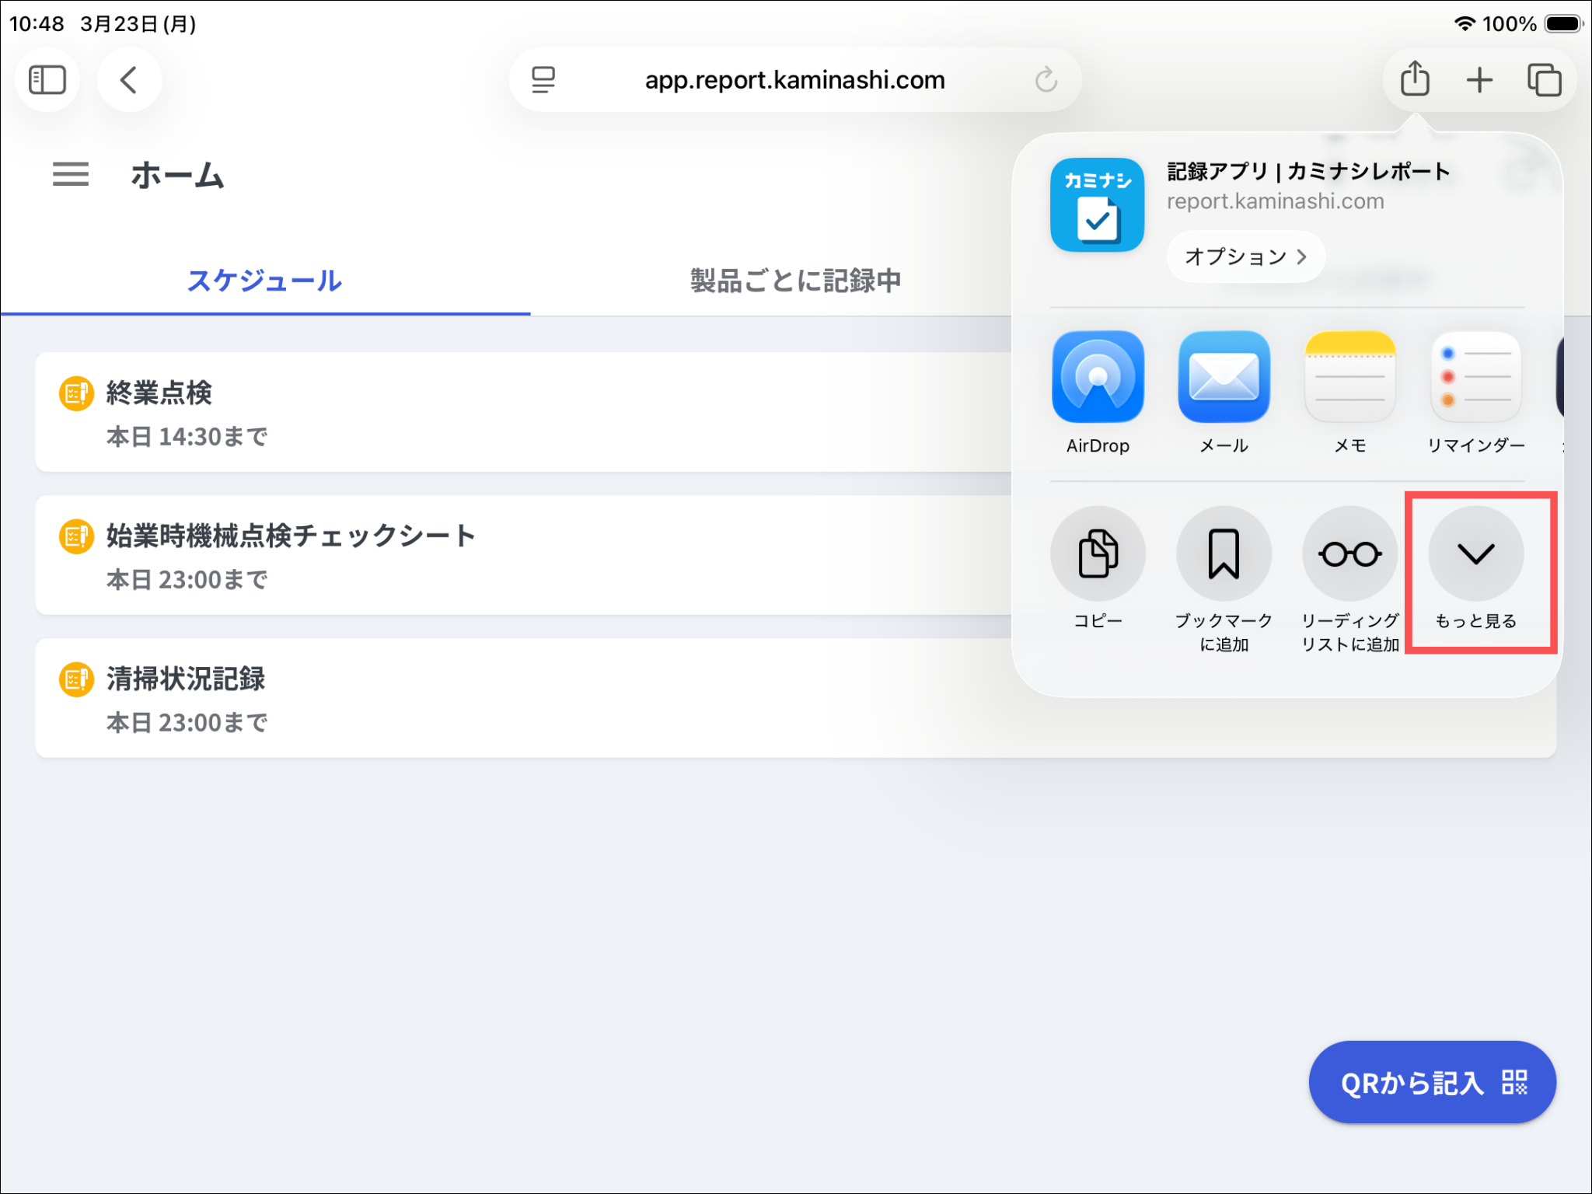This screenshot has width=1592, height=1194.
Task: Click the app.report.kaminashi.com address field
Action: tap(794, 79)
